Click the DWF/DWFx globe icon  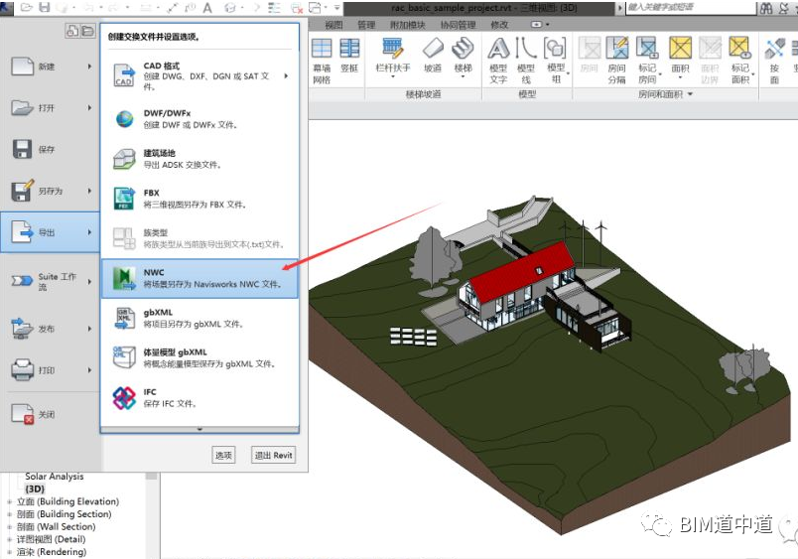[x=124, y=118]
